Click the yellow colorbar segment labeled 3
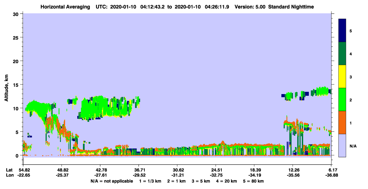Image resolution: width=368 pixels, height=189 pixels. click(342, 77)
